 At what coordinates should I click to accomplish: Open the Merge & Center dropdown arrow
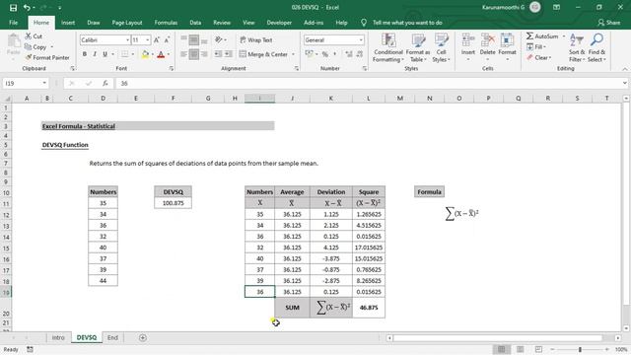(x=293, y=54)
